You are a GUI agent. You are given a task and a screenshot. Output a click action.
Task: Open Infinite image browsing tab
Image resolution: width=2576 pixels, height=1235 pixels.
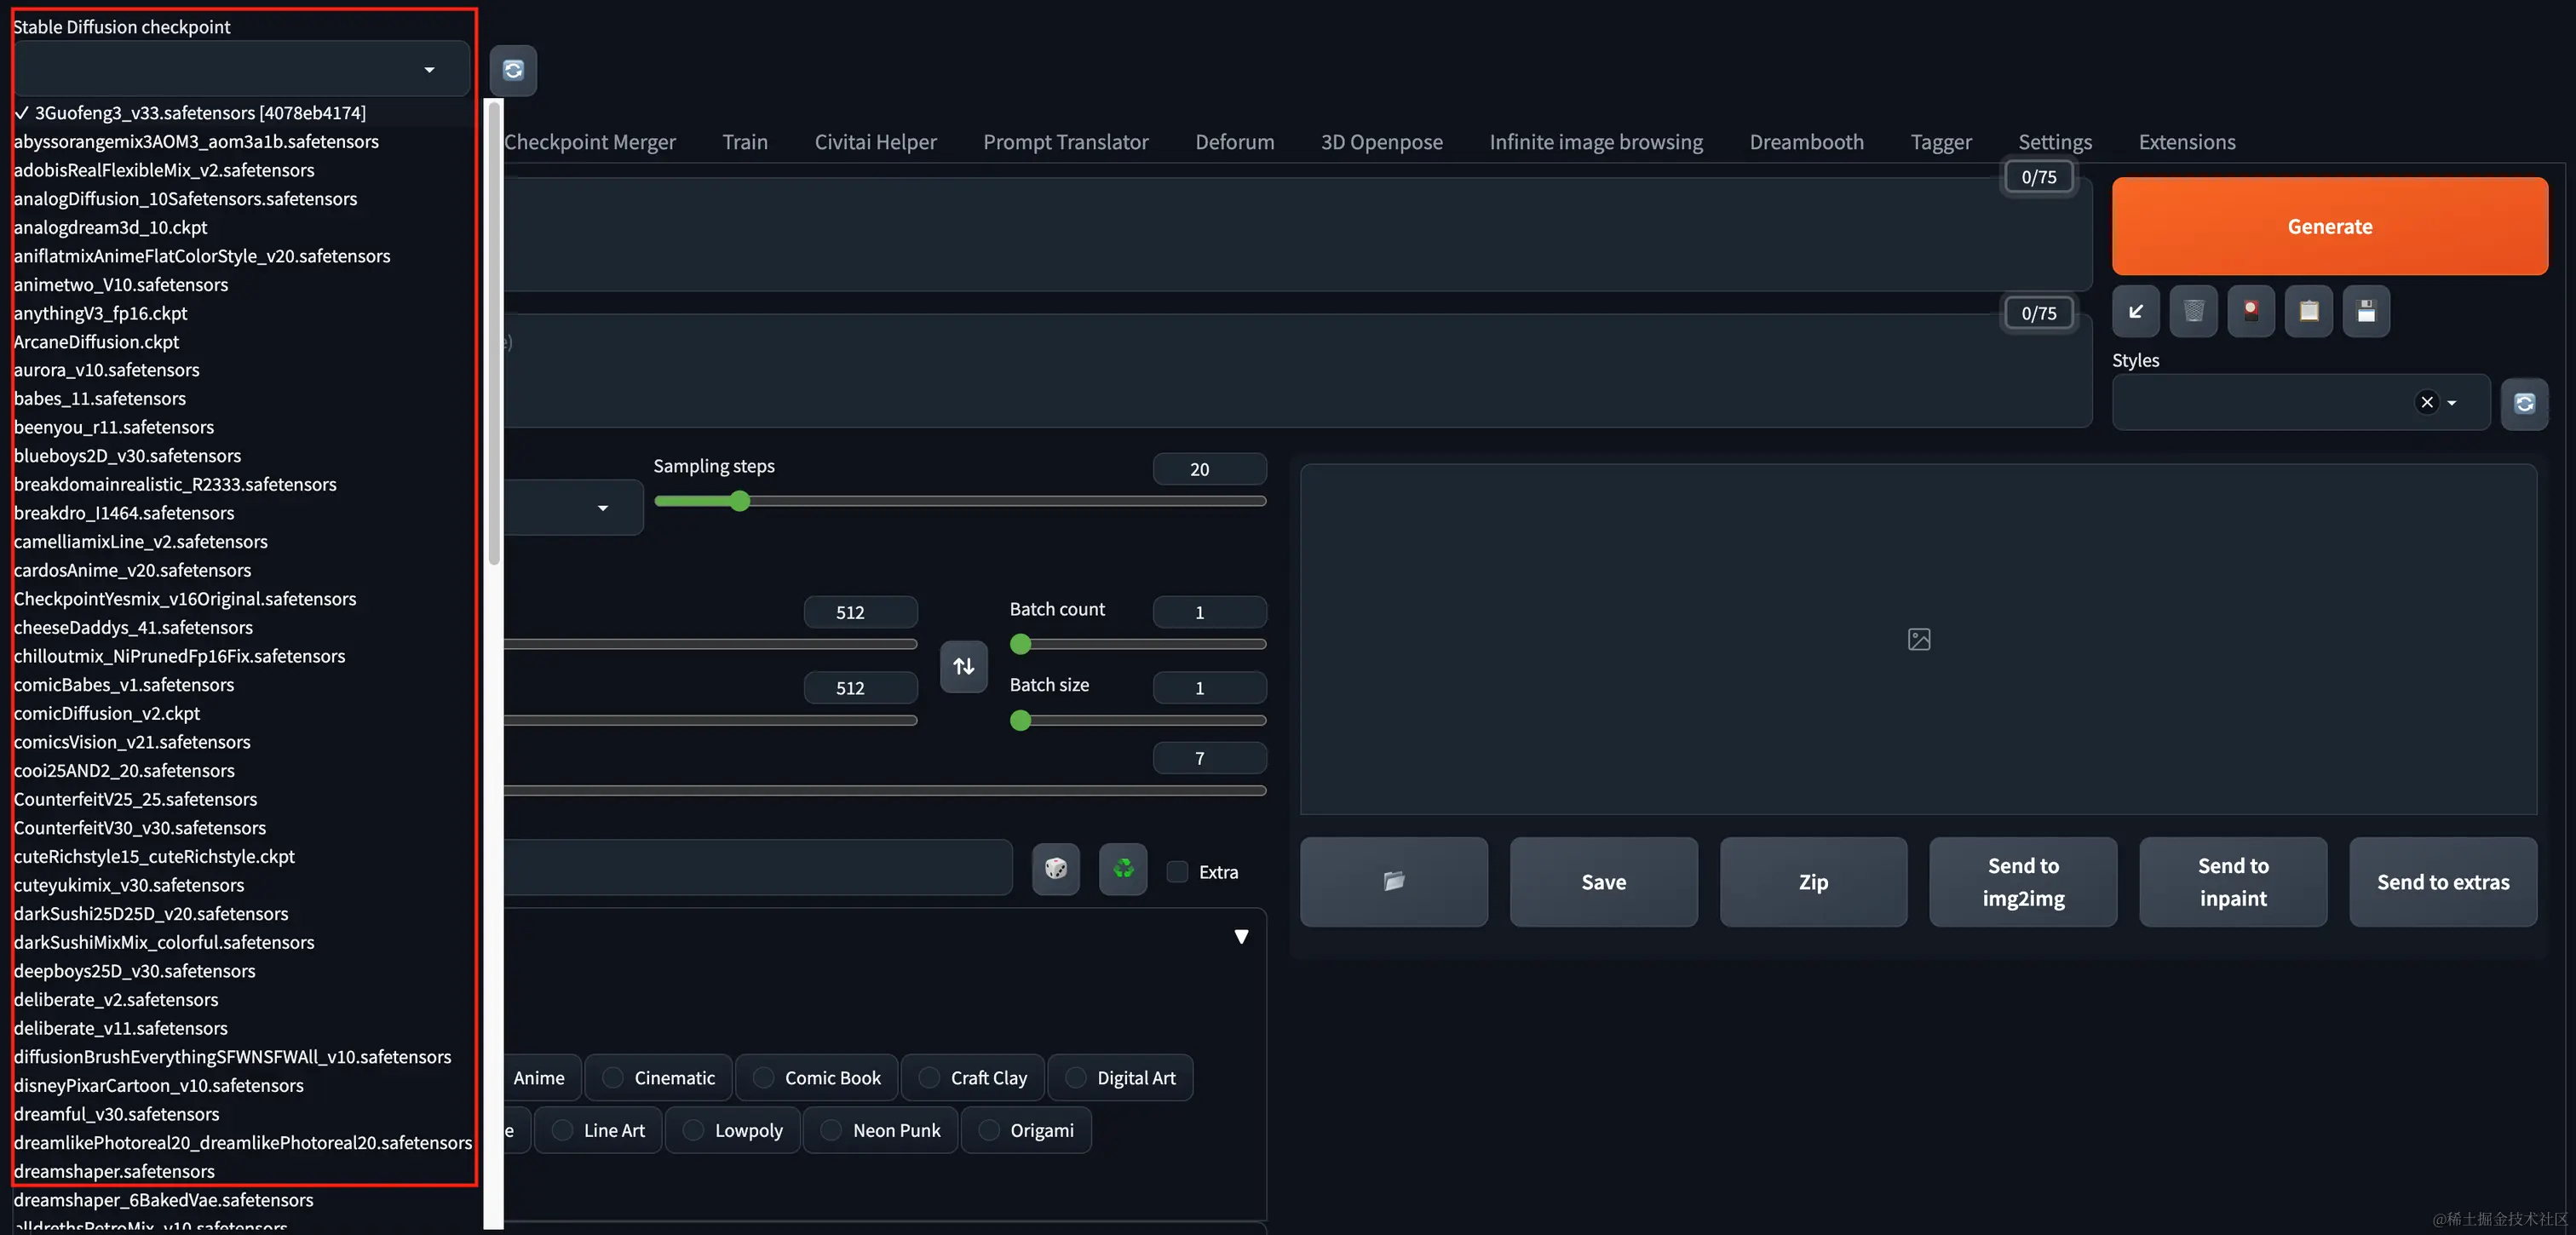click(x=1596, y=142)
